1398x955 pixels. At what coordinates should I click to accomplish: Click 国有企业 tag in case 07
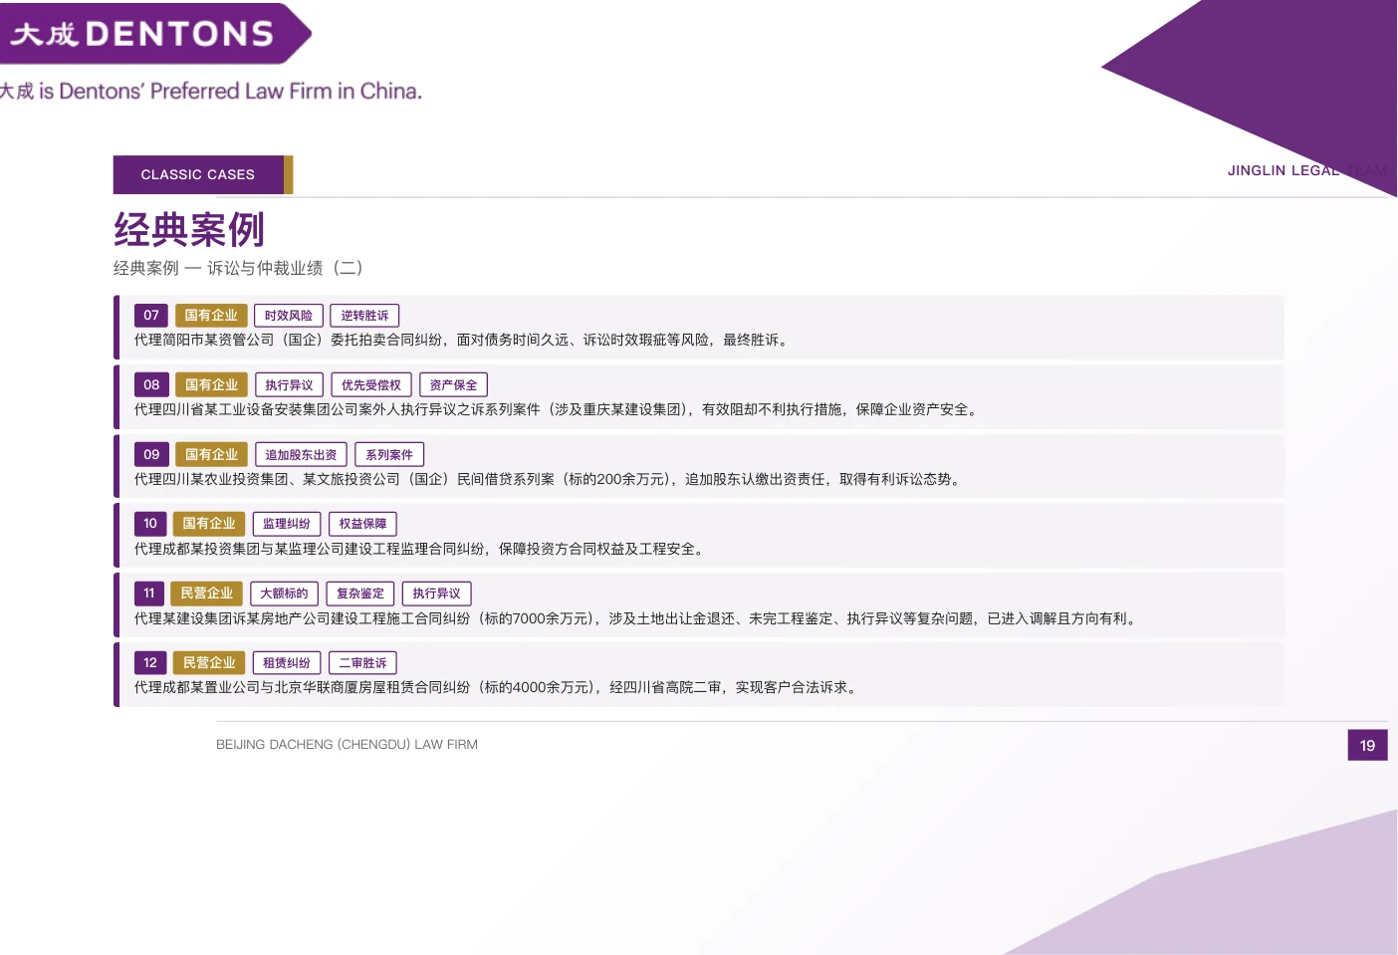tap(211, 316)
